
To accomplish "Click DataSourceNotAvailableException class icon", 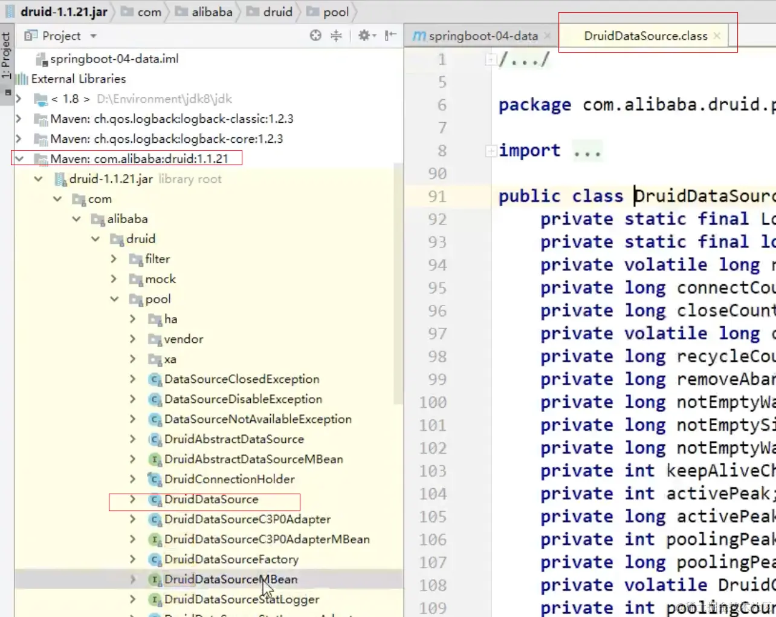I will tap(155, 419).
